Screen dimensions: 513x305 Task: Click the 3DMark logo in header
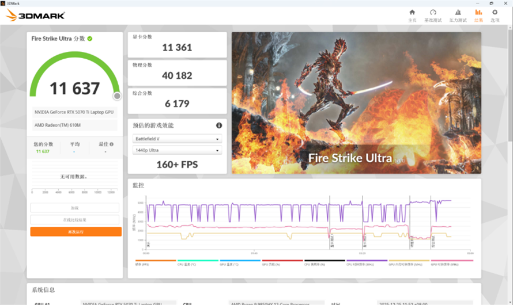35,15
